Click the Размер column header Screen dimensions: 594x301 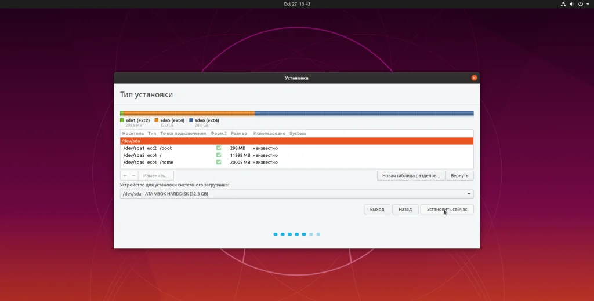238,133
